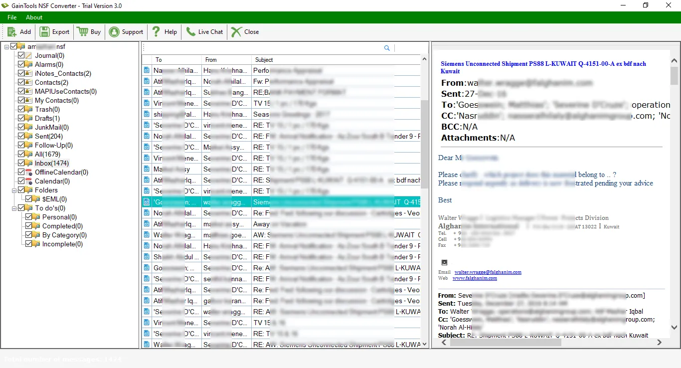Image resolution: width=681 pixels, height=368 pixels.
Task: Click the search magnifier icon
Action: (x=387, y=48)
